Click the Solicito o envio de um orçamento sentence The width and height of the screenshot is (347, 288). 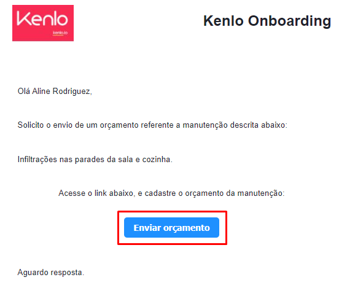coord(152,125)
